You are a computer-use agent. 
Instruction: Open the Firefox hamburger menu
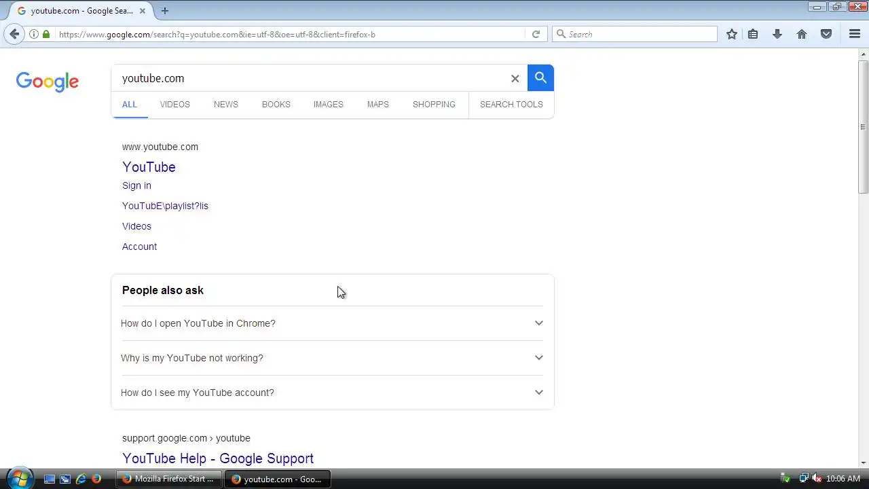[x=855, y=34]
